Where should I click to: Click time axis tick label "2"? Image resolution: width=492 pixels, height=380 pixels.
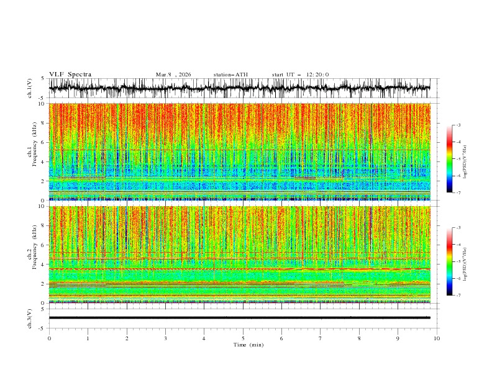click(x=127, y=338)
